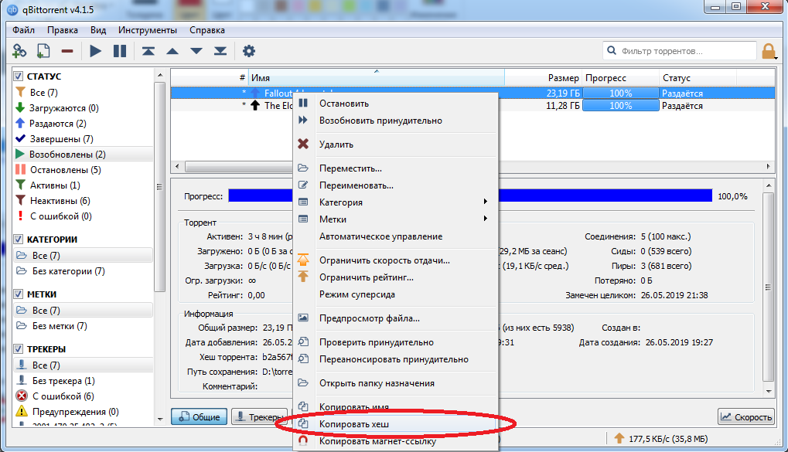Move torrent to bottom of queue icon
Image resolution: width=788 pixels, height=452 pixels.
pyautogui.click(x=220, y=51)
